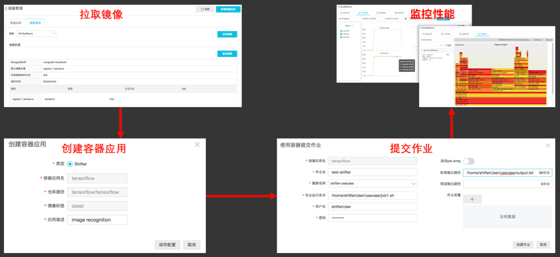Click the 容器应用名 field in 创建容器应用
560x257 pixels.
(97, 178)
